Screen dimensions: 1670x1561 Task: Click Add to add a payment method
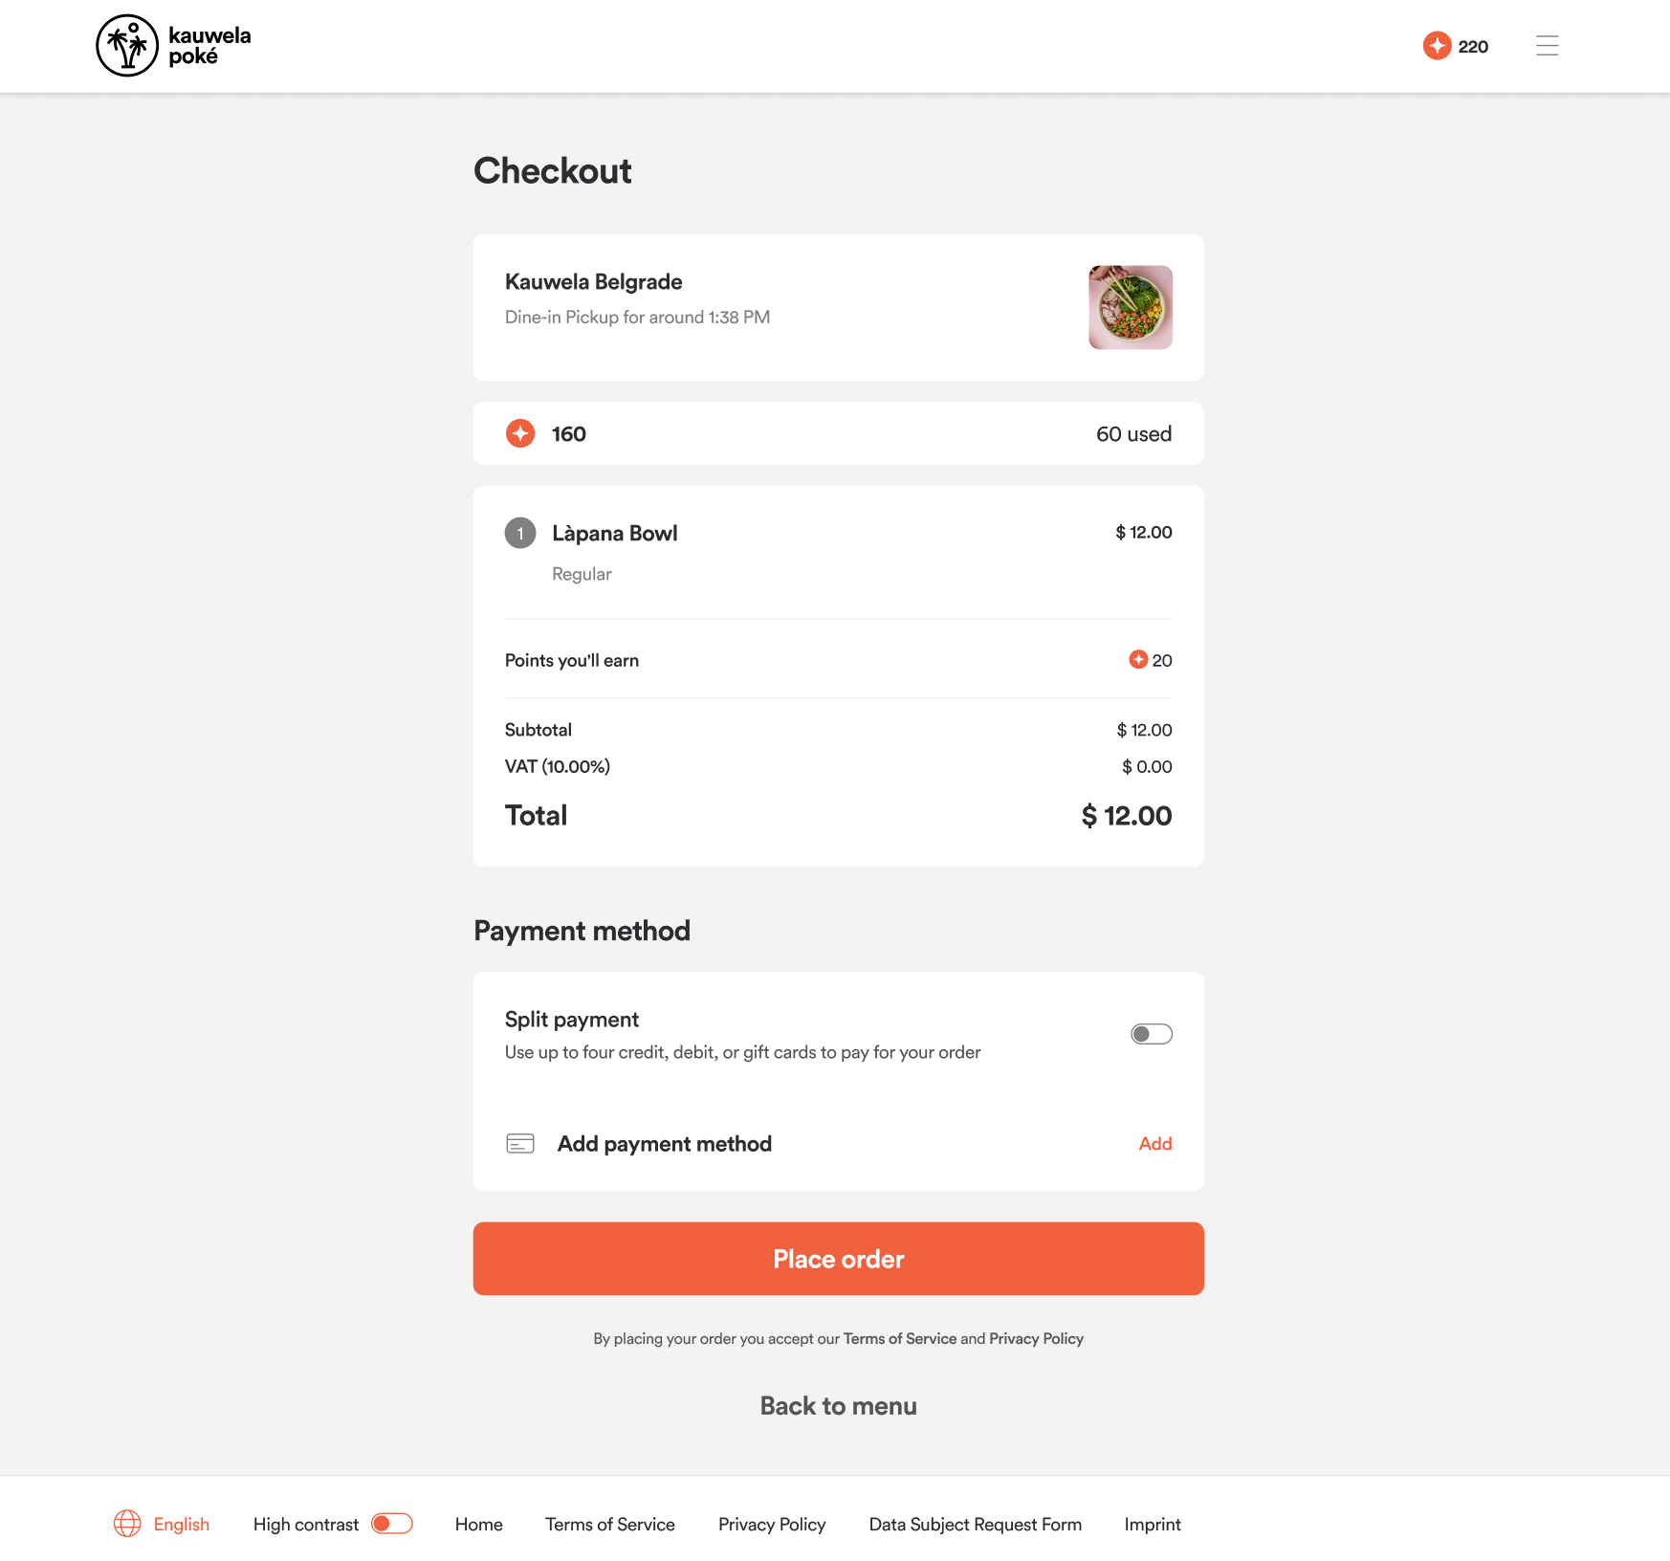point(1155,1143)
